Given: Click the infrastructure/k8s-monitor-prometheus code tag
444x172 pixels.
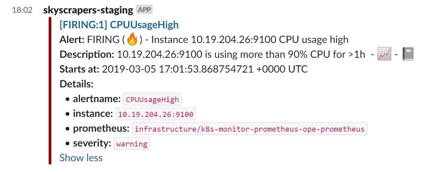Looking at the screenshot, I should pyautogui.click(x=249, y=129).
